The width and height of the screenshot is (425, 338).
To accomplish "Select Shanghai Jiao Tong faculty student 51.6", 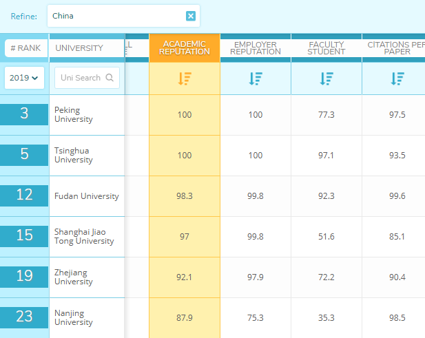I will pyautogui.click(x=326, y=236).
